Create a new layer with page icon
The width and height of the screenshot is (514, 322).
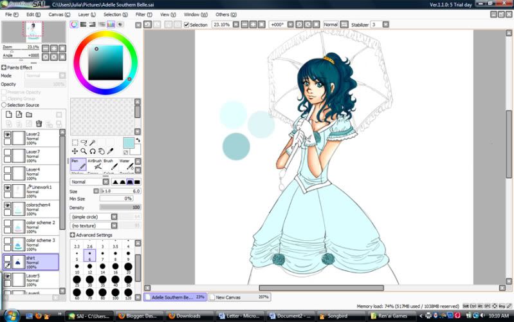[x=9, y=115]
